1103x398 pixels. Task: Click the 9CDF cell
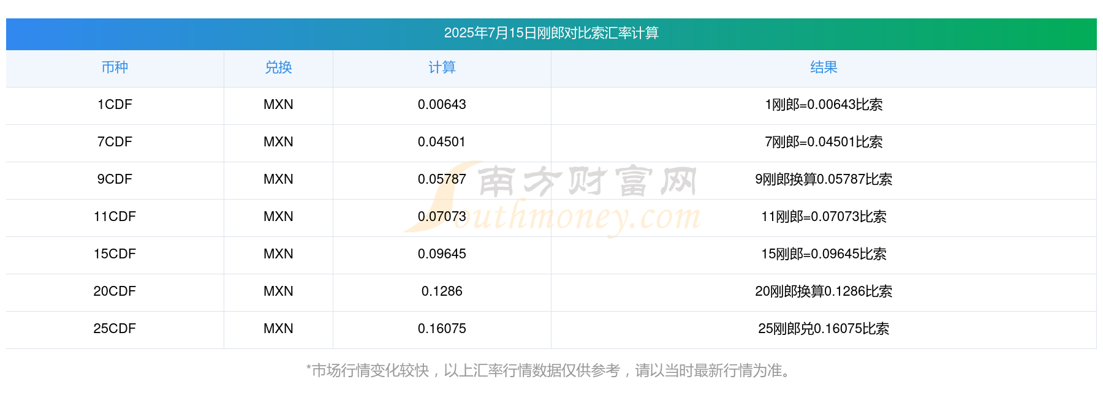point(115,179)
